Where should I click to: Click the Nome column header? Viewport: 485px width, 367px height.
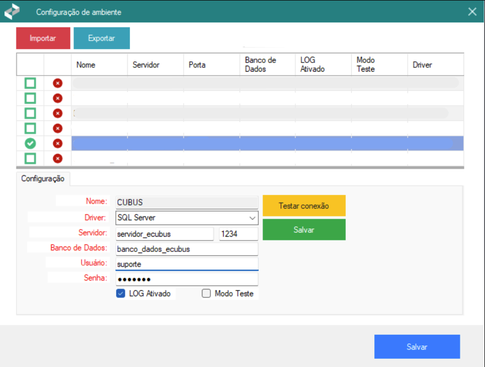[99, 65]
